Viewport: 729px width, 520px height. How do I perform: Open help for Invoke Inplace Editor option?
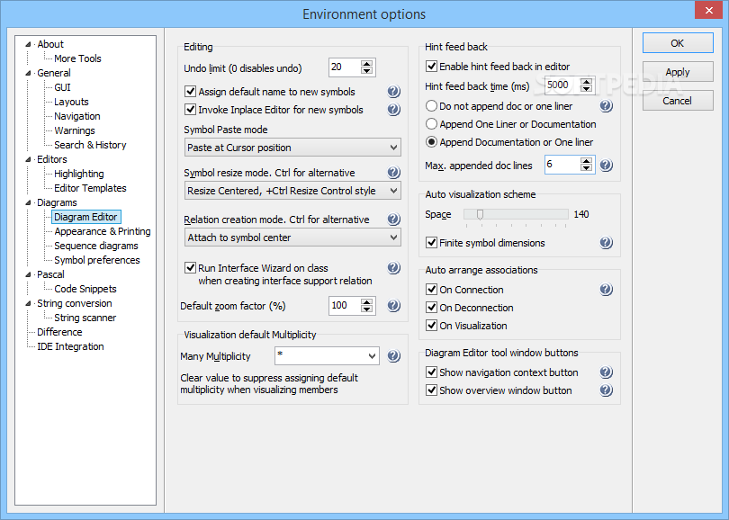click(394, 110)
